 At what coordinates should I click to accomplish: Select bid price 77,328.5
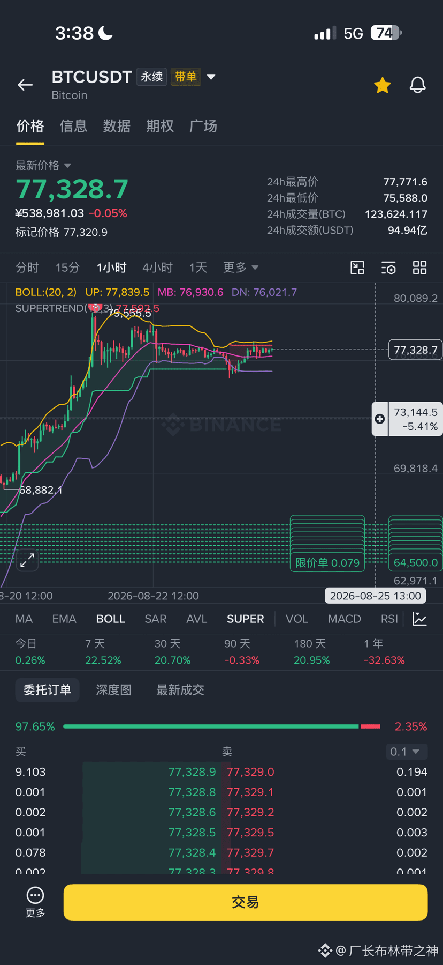click(x=192, y=833)
